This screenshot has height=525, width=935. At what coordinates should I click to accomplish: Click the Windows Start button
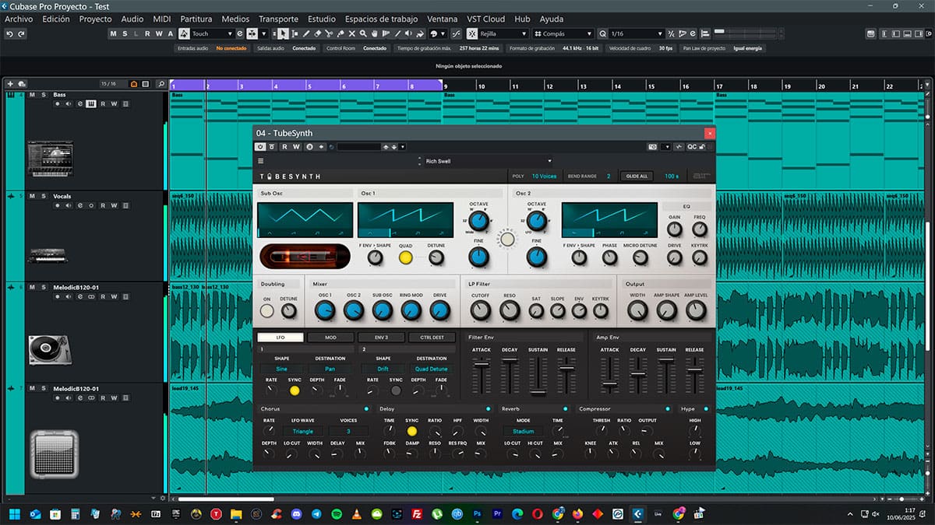pyautogui.click(x=14, y=513)
